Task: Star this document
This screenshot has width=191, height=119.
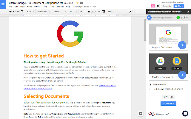Action: coord(77,3)
